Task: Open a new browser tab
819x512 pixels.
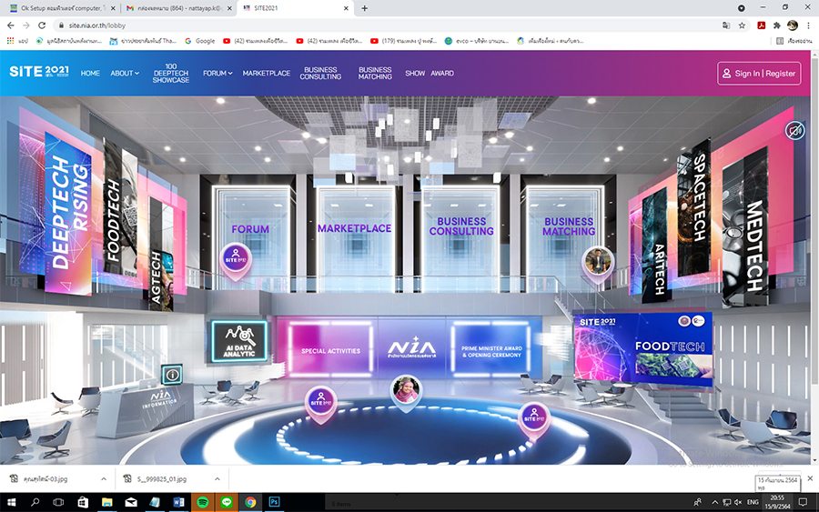Action: pos(365,8)
